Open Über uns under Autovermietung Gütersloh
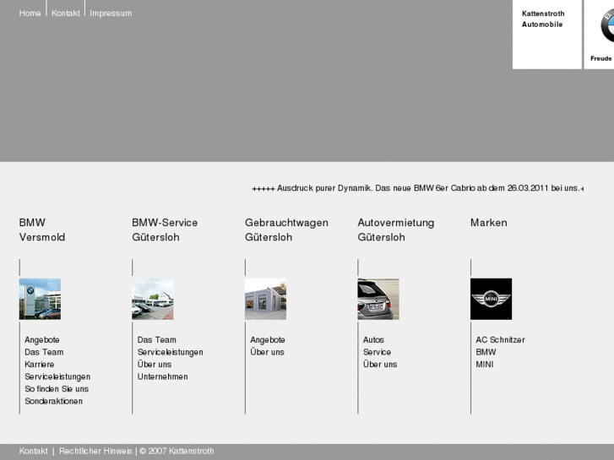614x460 pixels. pos(380,365)
